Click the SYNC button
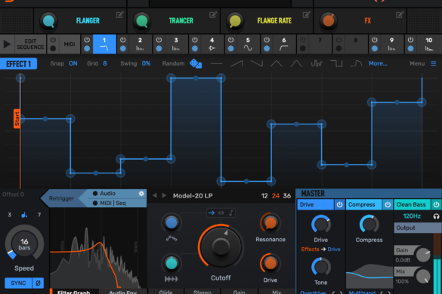Screen dimensions: 442x294 pos(18,283)
